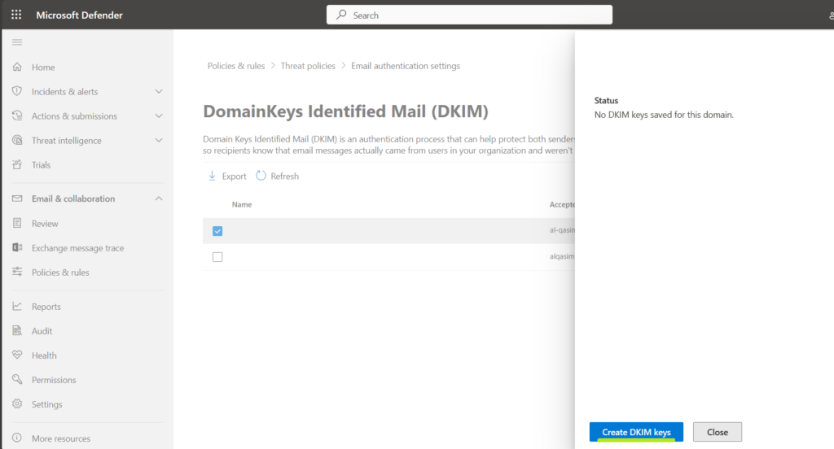Click the Policies & rules sliders icon
834x449 pixels.
(17, 272)
